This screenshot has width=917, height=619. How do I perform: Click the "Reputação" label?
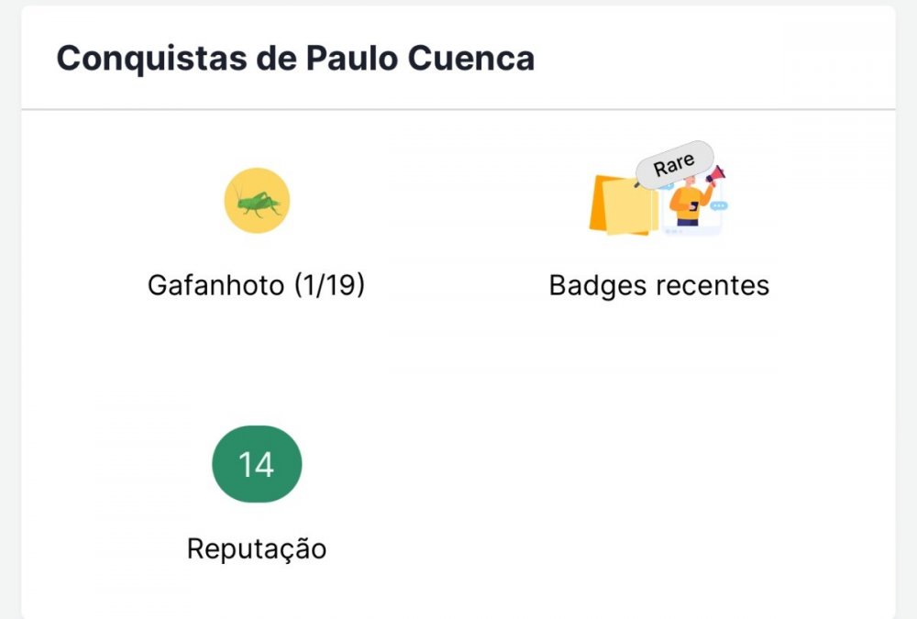pyautogui.click(x=257, y=548)
